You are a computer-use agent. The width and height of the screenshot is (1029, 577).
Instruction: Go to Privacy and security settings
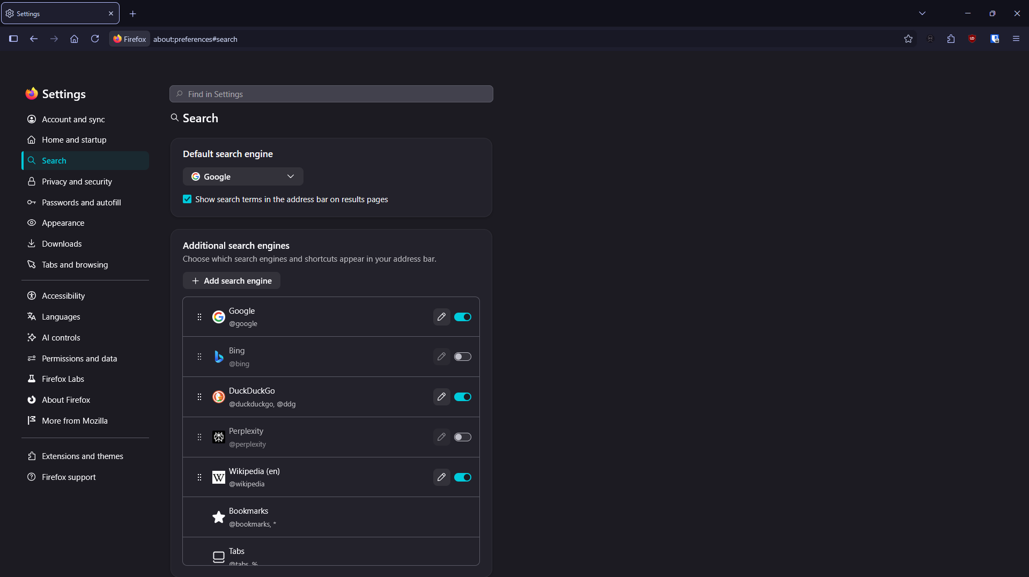coord(85,182)
